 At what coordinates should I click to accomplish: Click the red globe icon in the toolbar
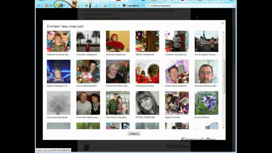point(87,5)
